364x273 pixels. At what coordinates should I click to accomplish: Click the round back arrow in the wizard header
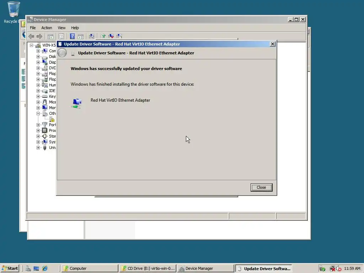click(62, 53)
